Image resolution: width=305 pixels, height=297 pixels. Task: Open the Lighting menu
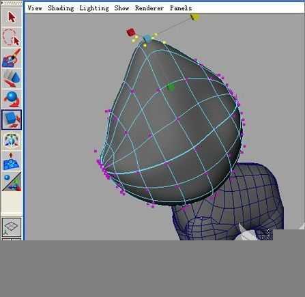click(94, 8)
